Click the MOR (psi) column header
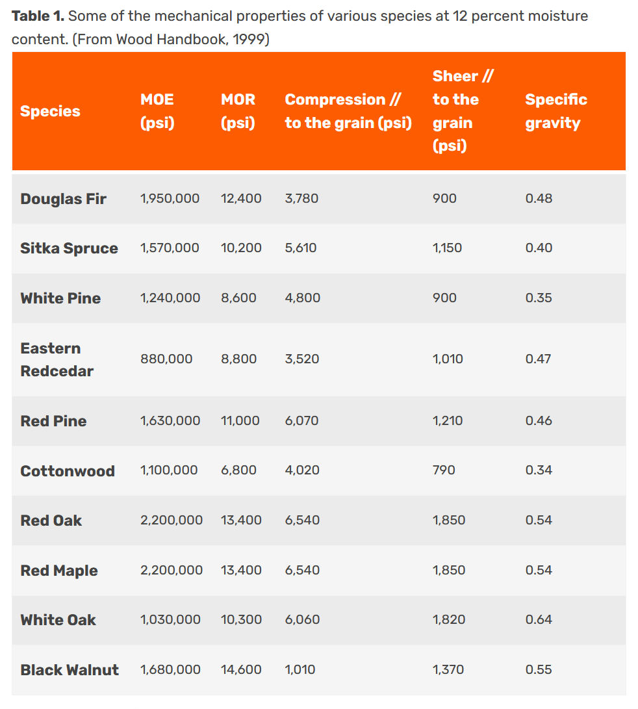The width and height of the screenshot is (638, 709). coord(238,111)
